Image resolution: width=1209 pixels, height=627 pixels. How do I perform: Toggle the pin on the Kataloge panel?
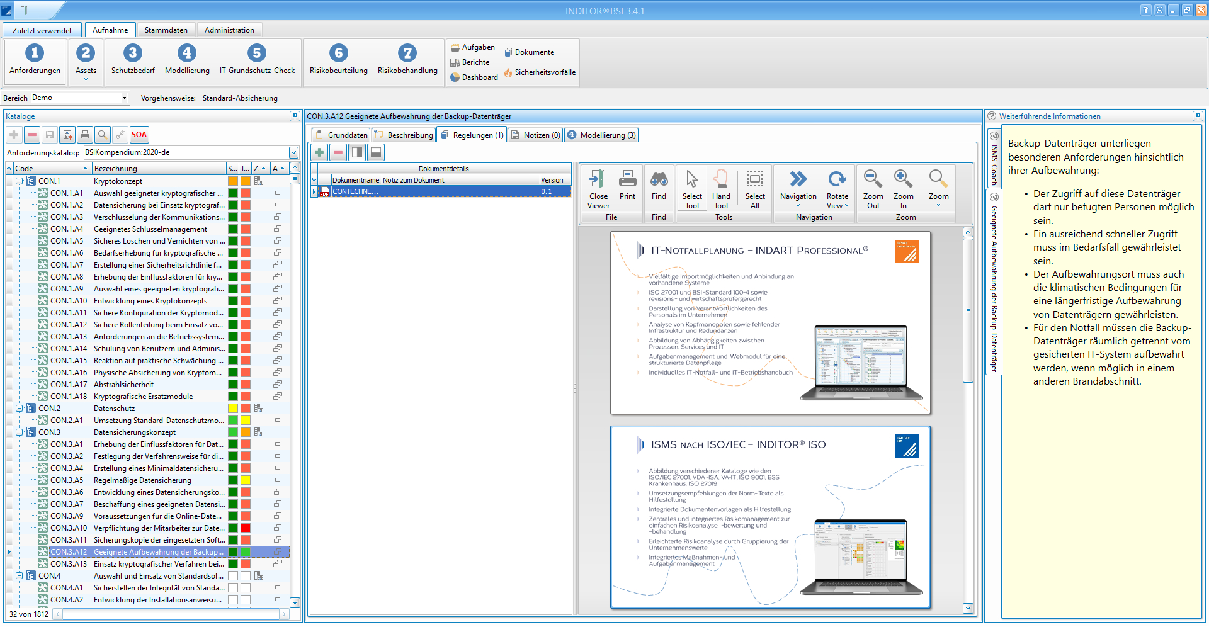(294, 116)
